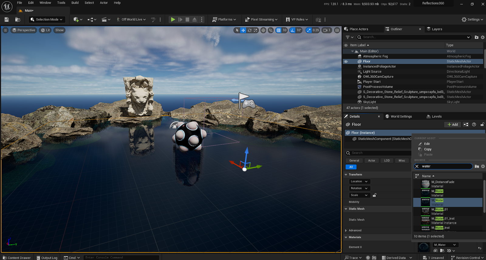
Task: Toggle the world/local coordinate globe icon
Action: [263, 30]
